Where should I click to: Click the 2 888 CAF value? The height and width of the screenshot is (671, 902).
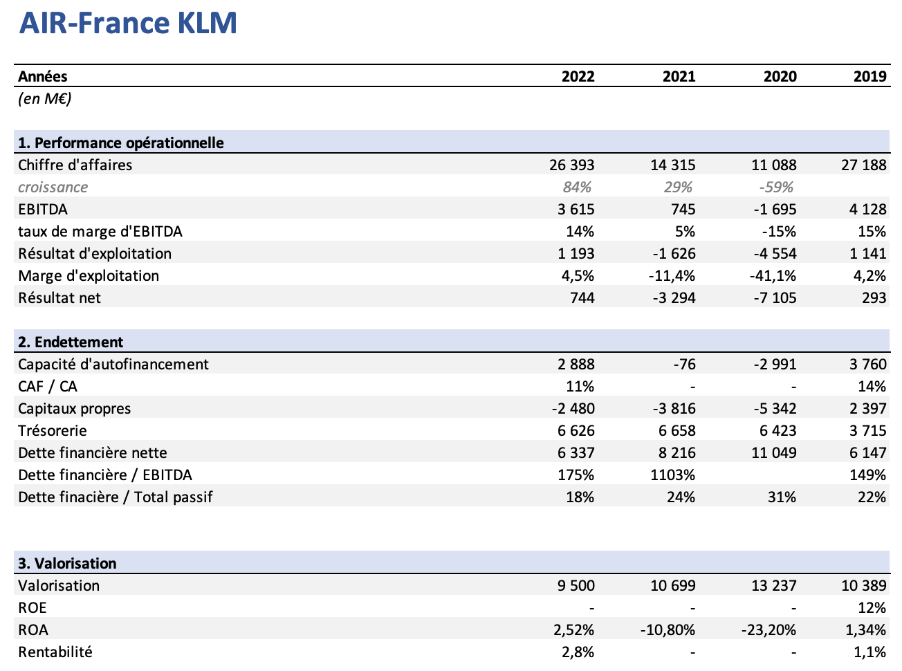(576, 364)
